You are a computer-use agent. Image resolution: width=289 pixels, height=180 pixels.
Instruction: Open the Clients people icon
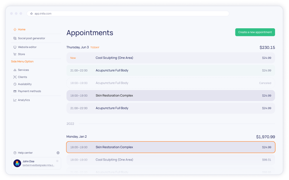(15, 77)
